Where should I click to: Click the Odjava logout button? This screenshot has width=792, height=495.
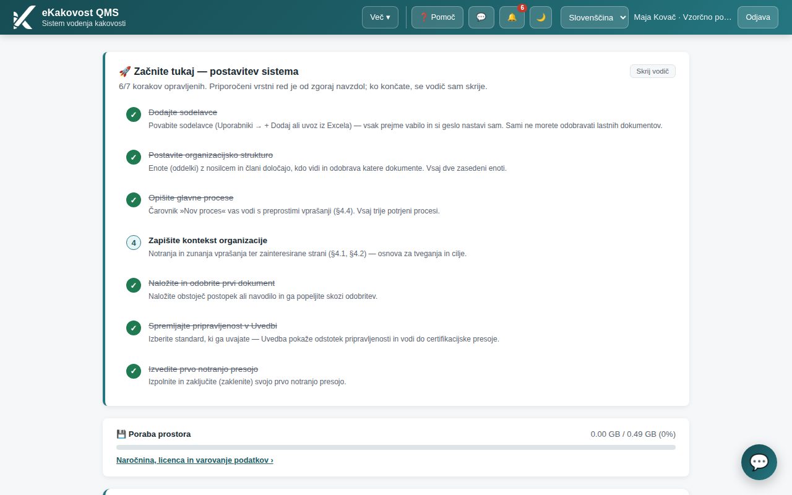(758, 17)
